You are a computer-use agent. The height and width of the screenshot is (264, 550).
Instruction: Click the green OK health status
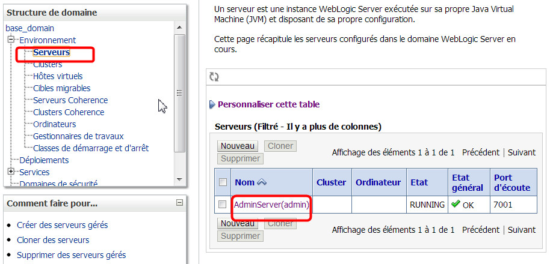point(463,205)
